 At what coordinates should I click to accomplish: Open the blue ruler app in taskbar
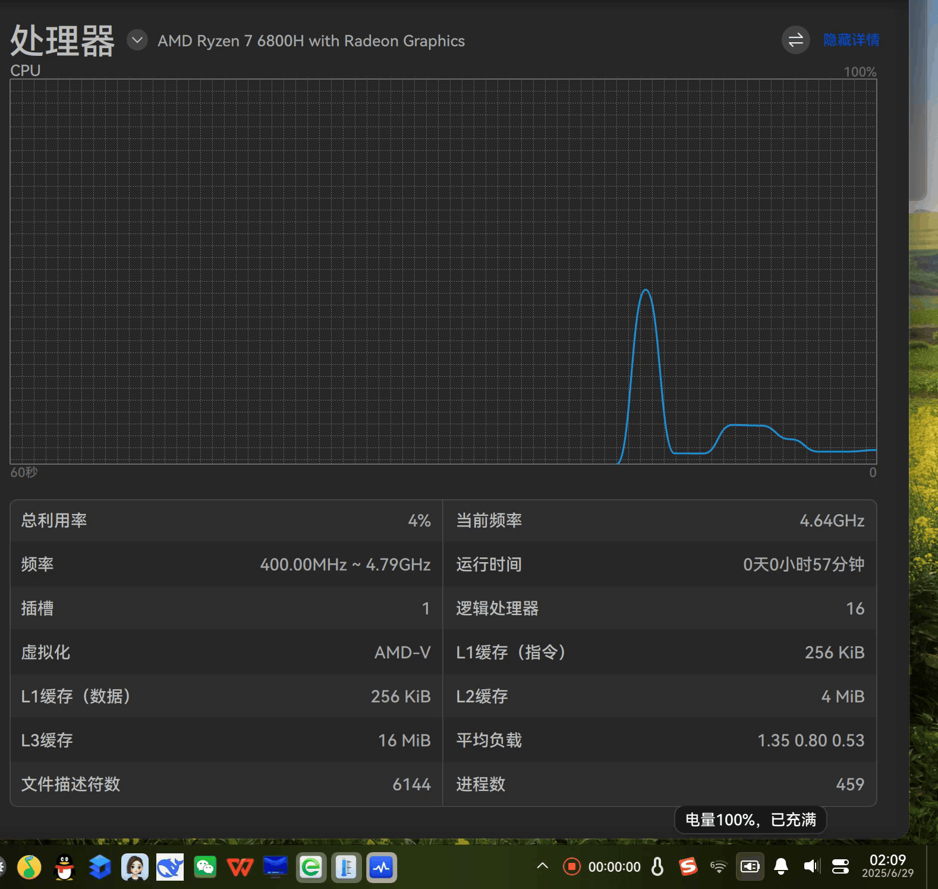[x=346, y=867]
